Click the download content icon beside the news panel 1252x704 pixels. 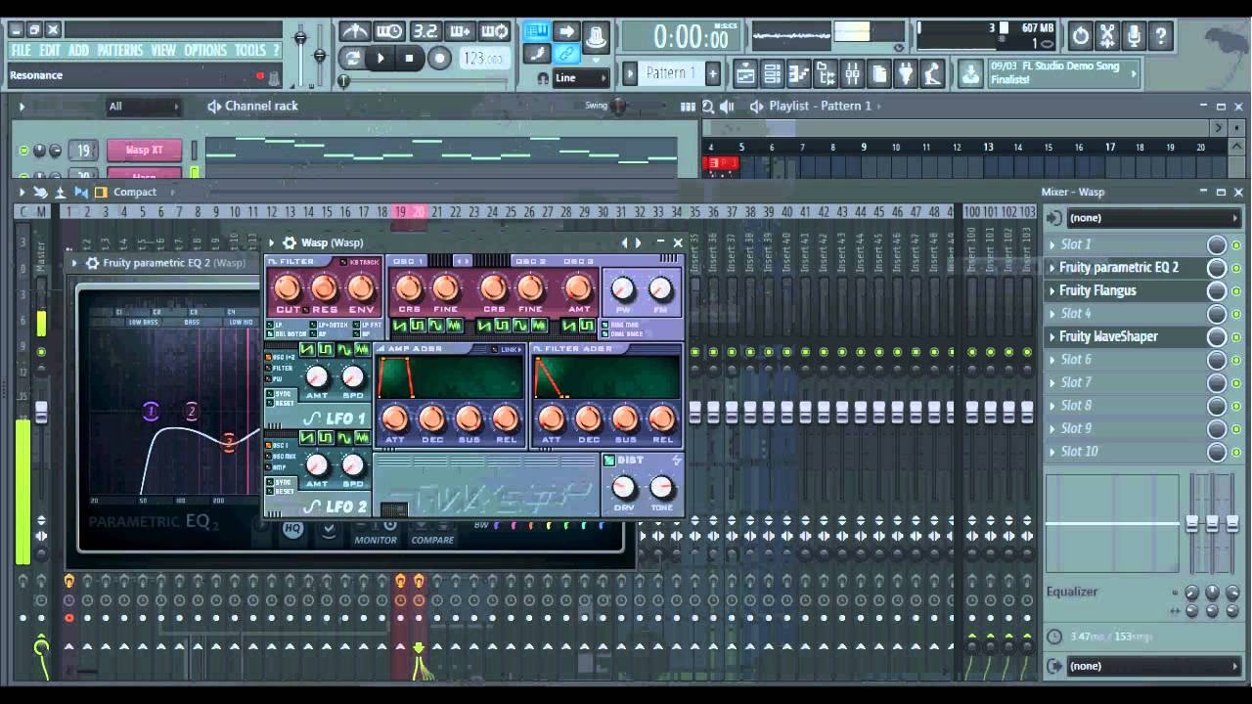pyautogui.click(x=970, y=73)
